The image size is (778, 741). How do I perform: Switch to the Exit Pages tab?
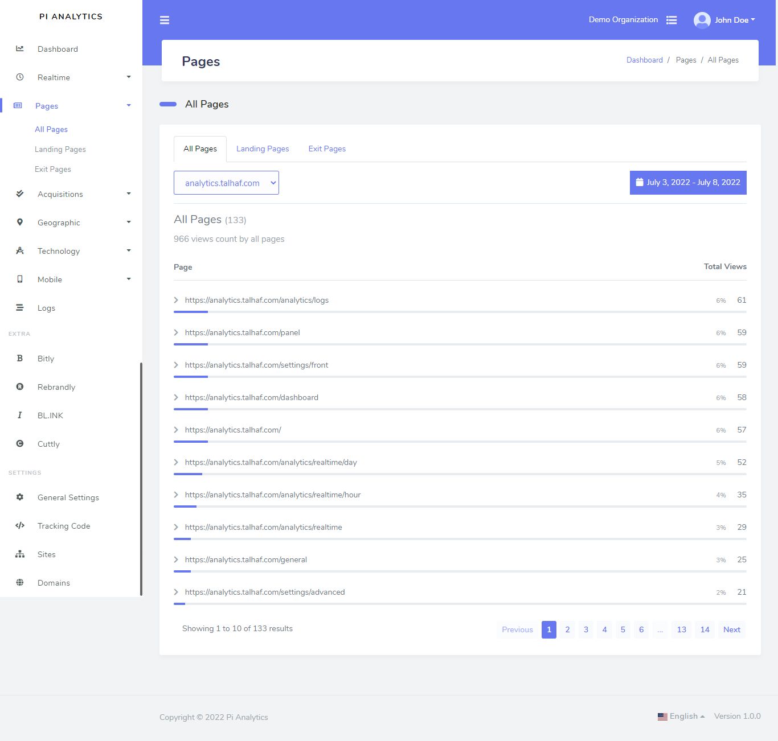[327, 149]
